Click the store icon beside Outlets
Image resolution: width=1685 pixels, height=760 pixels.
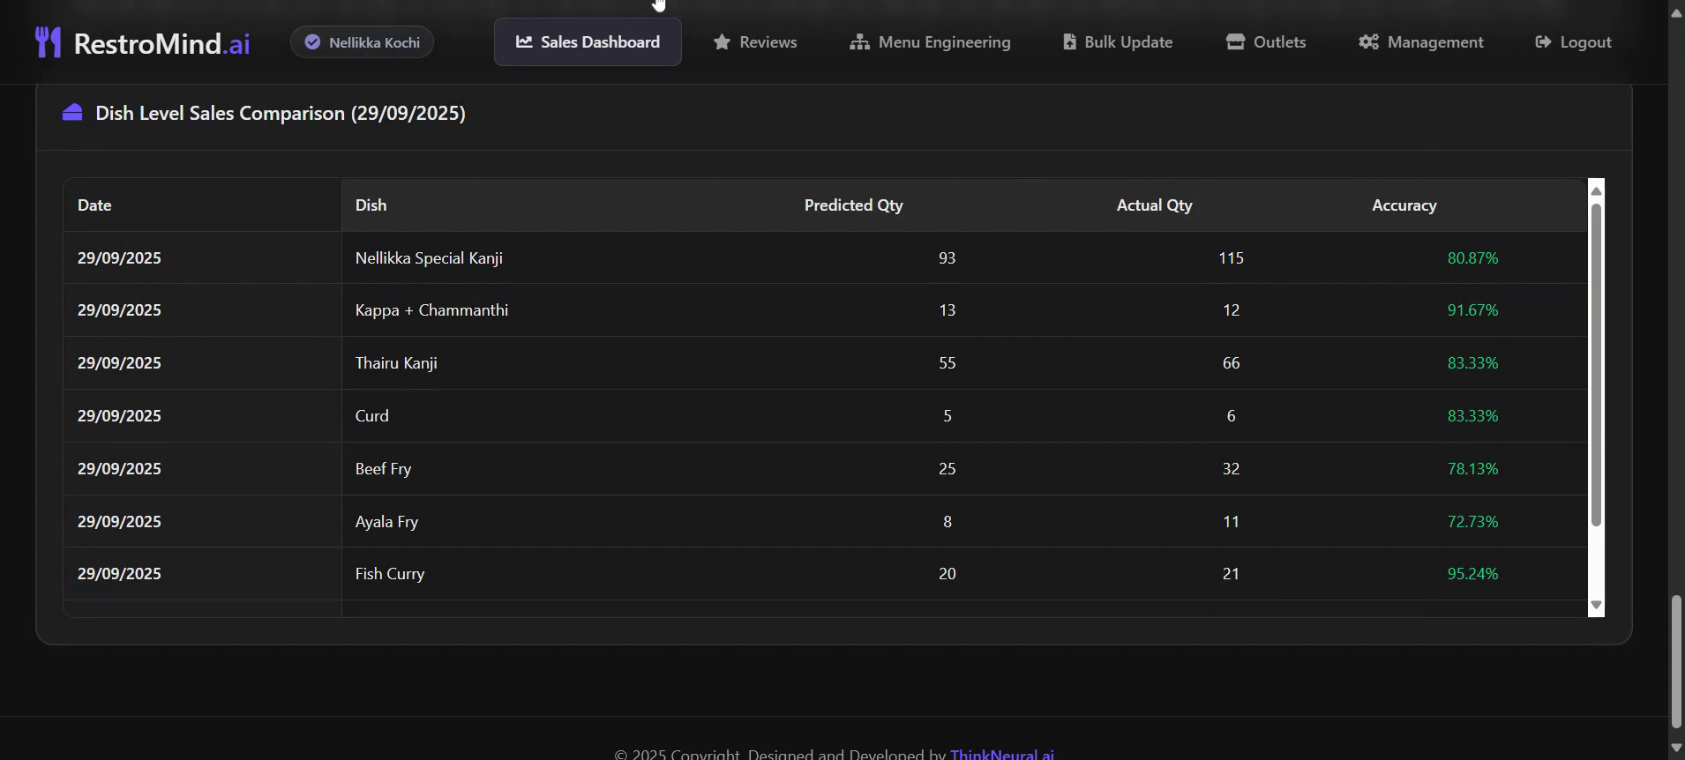[x=1235, y=41]
